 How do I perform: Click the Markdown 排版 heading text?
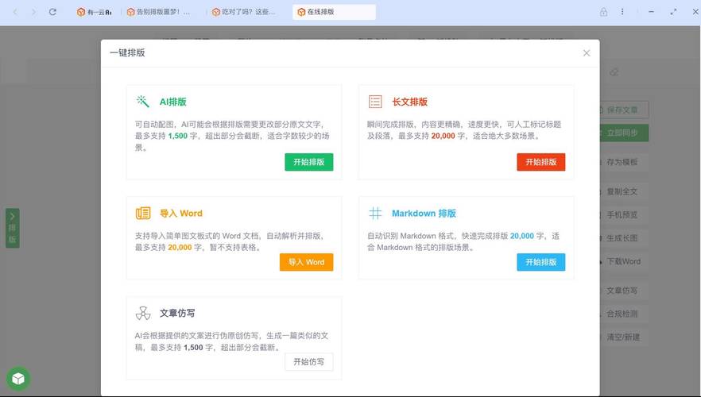pos(424,214)
